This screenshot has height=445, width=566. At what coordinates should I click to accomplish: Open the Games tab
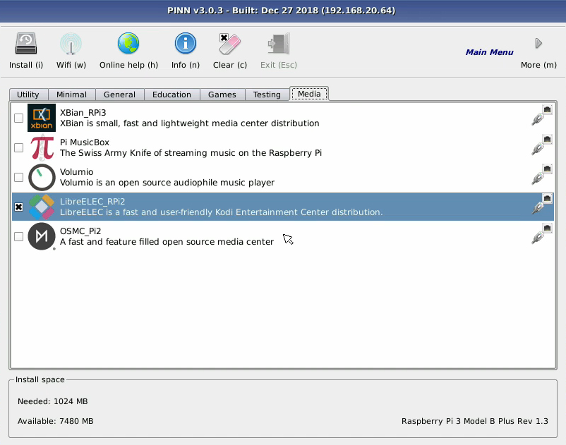(x=222, y=95)
